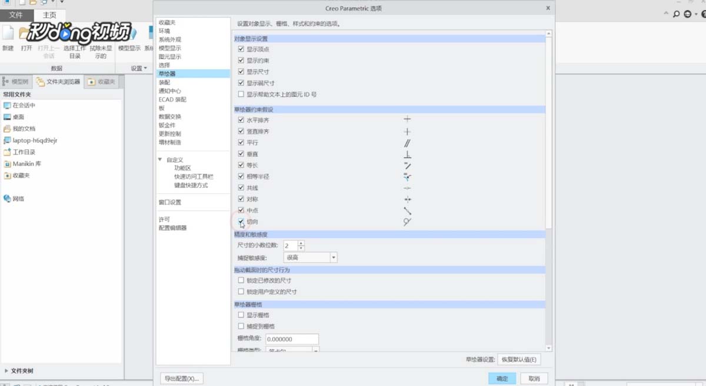The image size is (706, 386).
Task: Toggle 水平排齐 checkbox
Action: click(241, 120)
